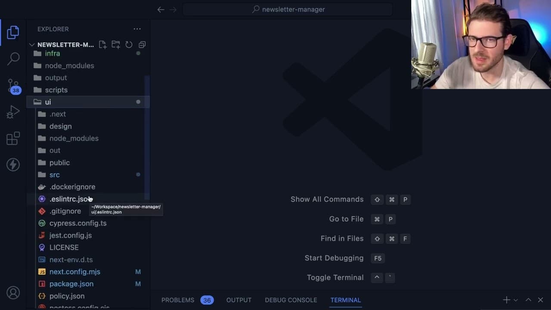This screenshot has width=551, height=310.
Task: Switch to the DEBUG CONSOLE tab
Action: tap(291, 300)
